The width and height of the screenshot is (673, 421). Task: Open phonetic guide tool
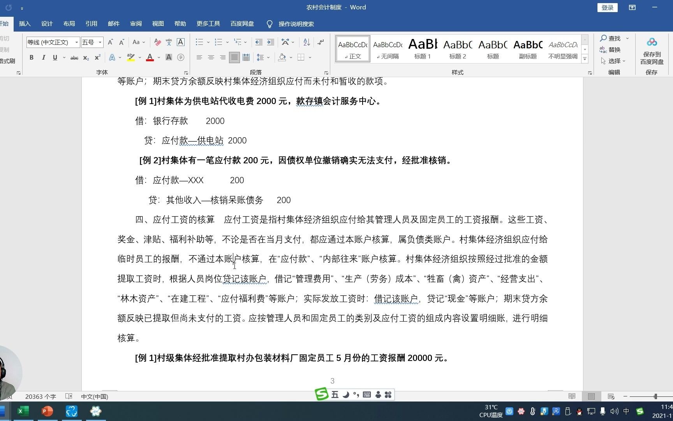(169, 42)
